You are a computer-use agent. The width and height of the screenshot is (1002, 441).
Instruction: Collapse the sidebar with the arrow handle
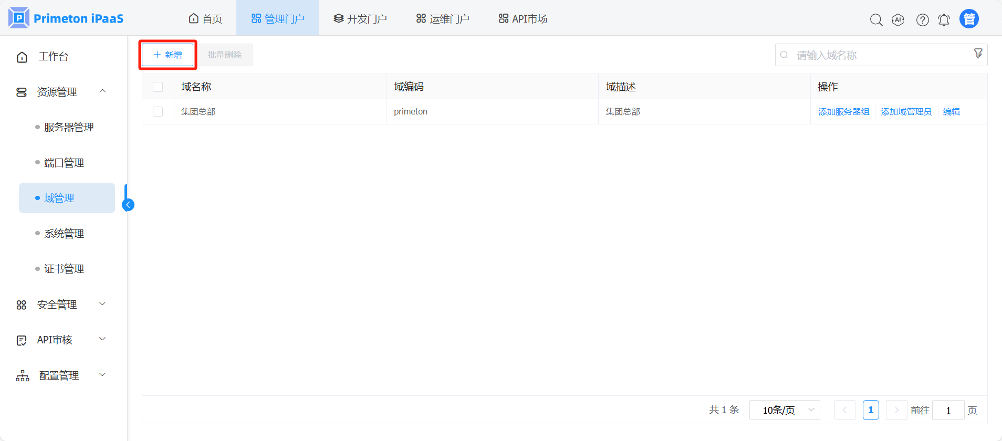[x=128, y=205]
